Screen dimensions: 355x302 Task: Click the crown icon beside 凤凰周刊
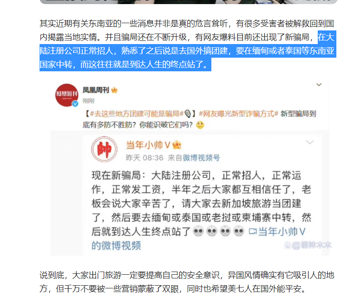click(115, 90)
